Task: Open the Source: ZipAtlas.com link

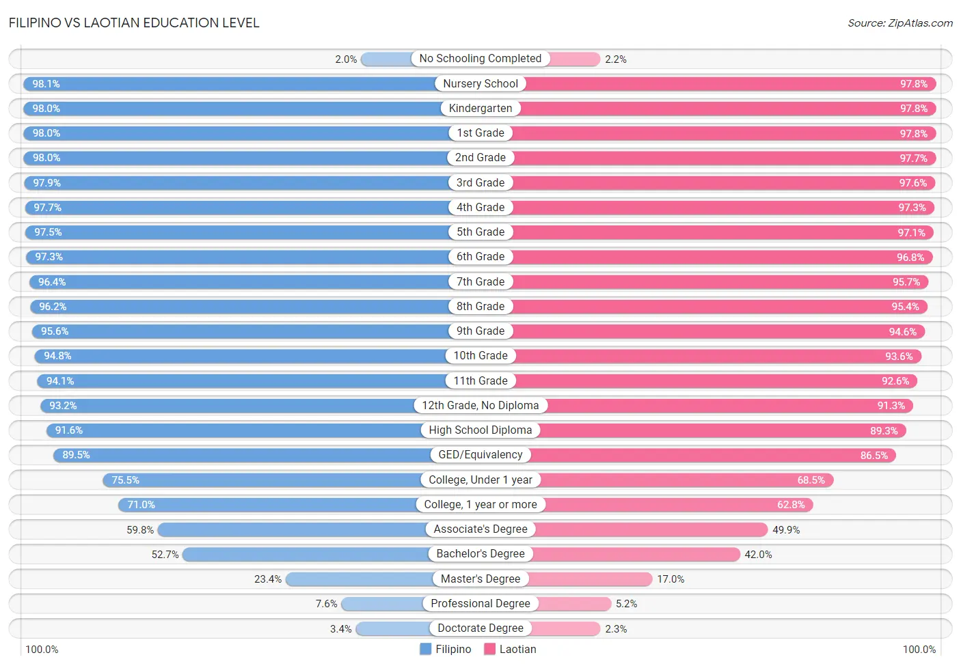Action: [x=900, y=23]
